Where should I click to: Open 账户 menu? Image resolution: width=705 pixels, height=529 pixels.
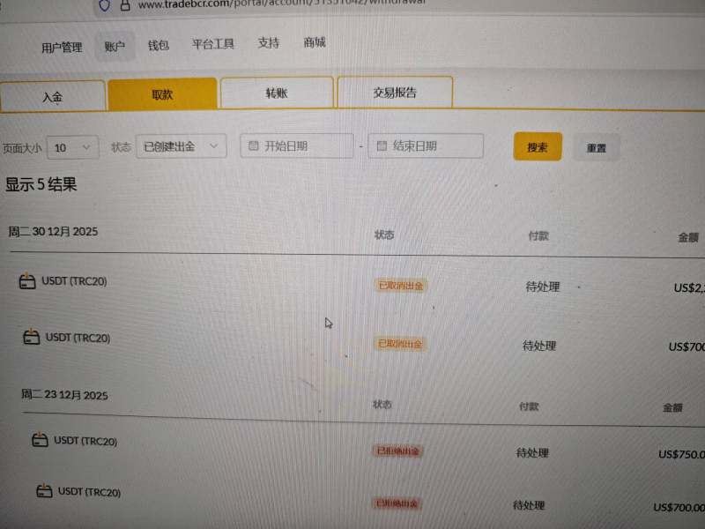115,47
